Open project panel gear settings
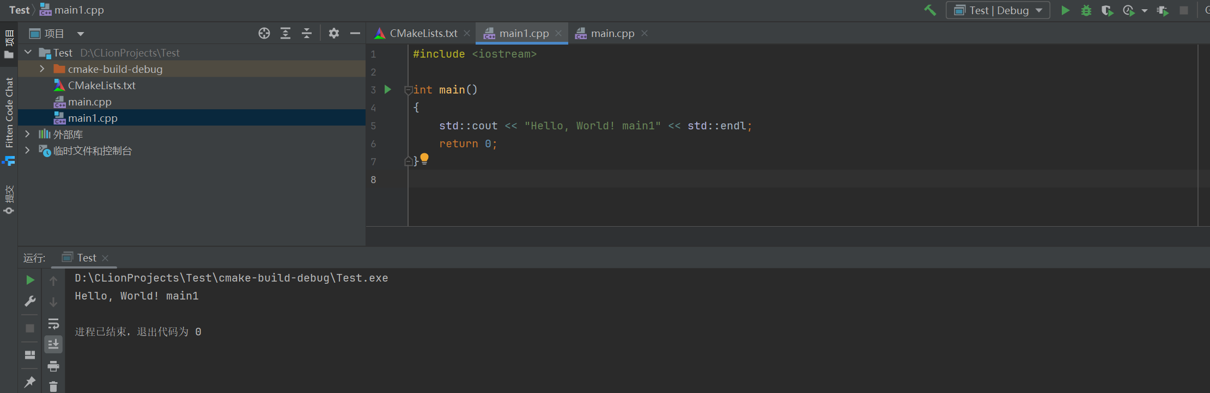1210x393 pixels. click(334, 34)
